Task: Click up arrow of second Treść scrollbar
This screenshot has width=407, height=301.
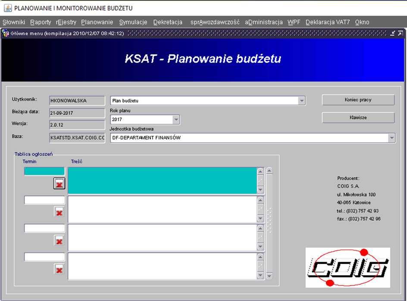Action: click(260, 200)
